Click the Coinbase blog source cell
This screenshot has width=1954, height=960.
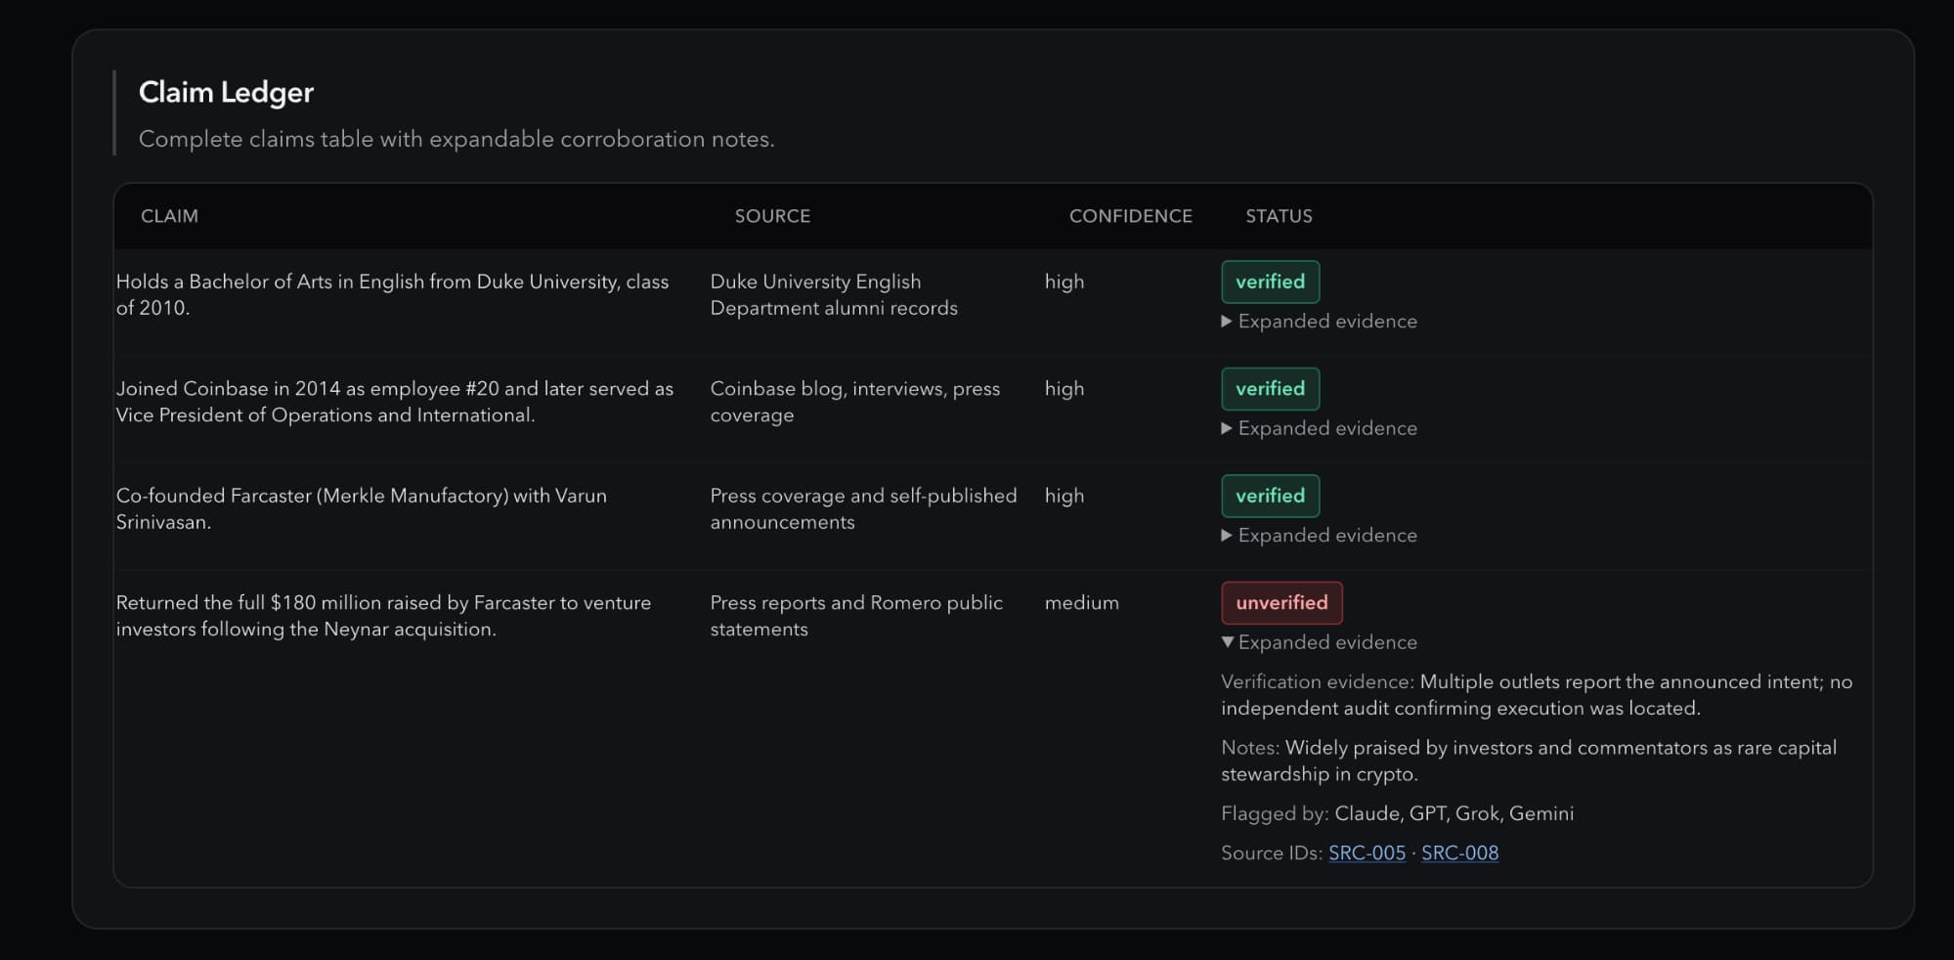pos(854,402)
